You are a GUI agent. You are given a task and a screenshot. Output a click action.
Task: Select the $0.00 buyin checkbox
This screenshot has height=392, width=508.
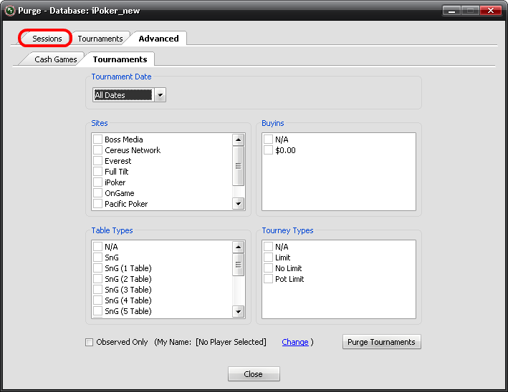coord(268,150)
